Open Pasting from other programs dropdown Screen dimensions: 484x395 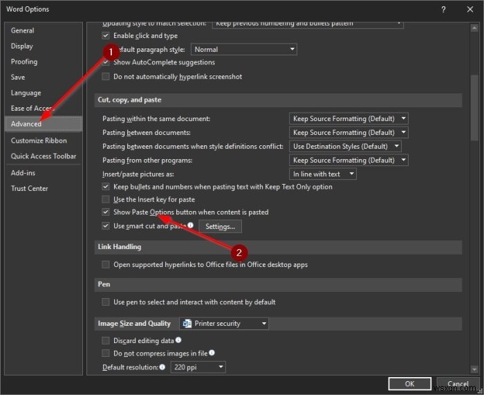[348, 160]
